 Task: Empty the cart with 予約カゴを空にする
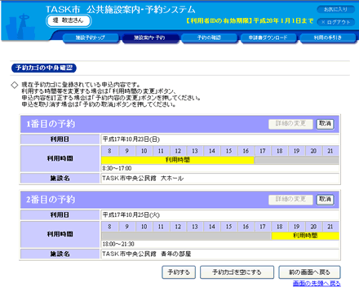click(237, 272)
